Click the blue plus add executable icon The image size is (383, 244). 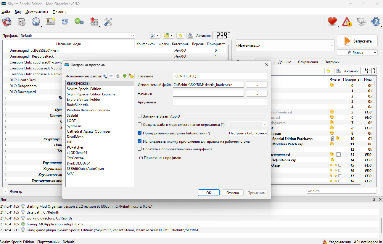click(x=104, y=76)
